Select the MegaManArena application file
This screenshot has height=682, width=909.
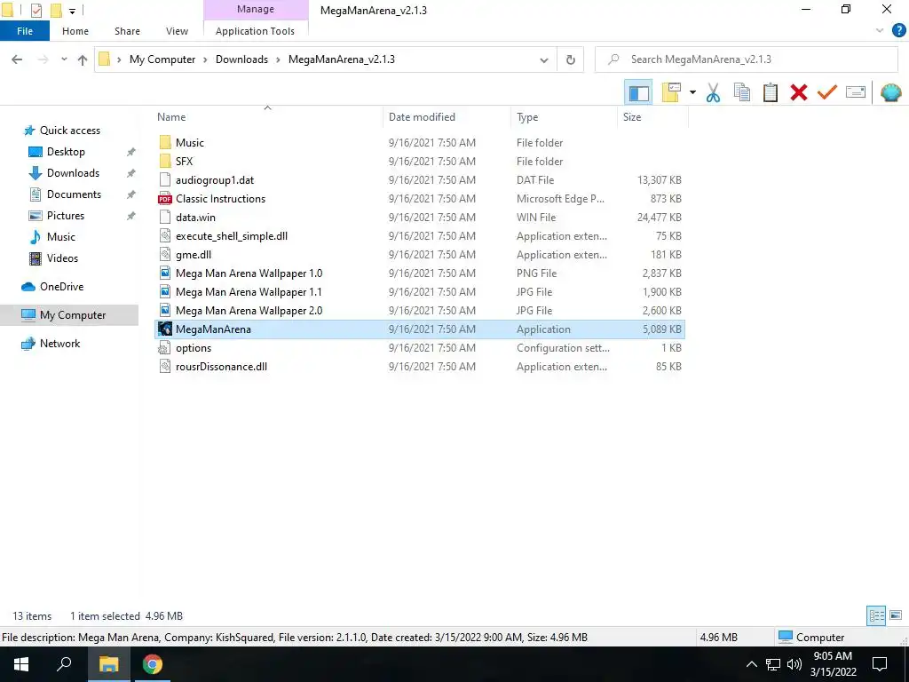[420, 329]
